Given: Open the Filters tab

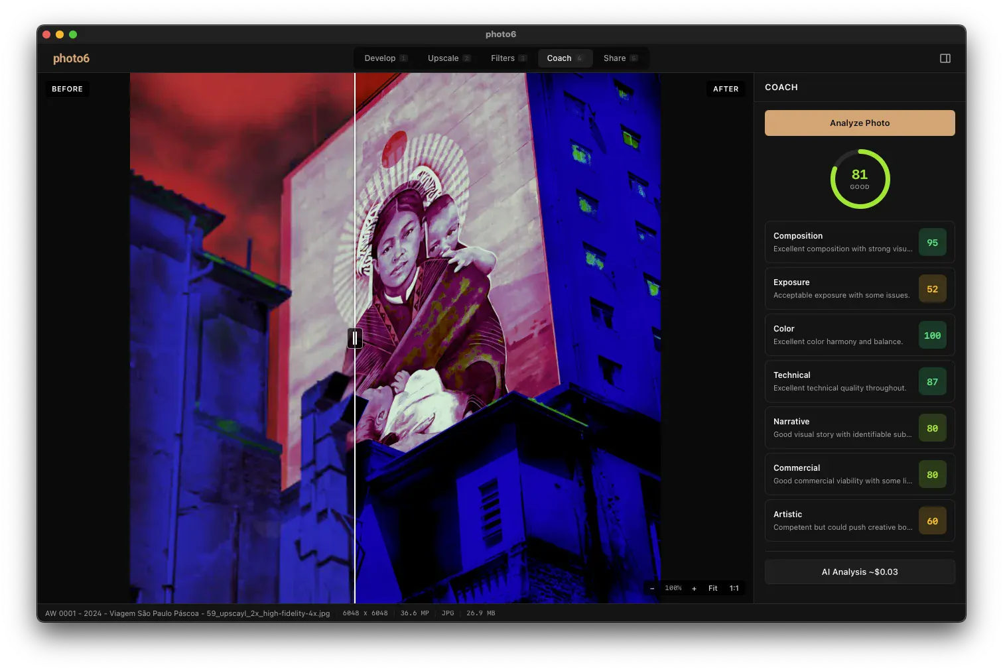Looking at the screenshot, I should [509, 58].
